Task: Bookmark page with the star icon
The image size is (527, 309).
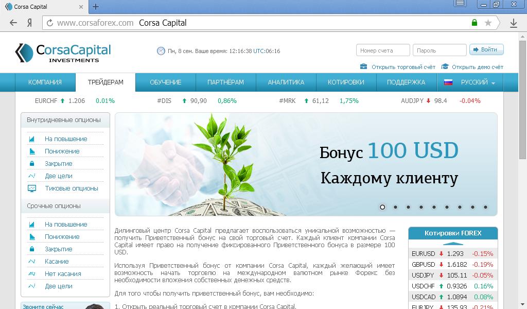Action: pyautogui.click(x=488, y=23)
